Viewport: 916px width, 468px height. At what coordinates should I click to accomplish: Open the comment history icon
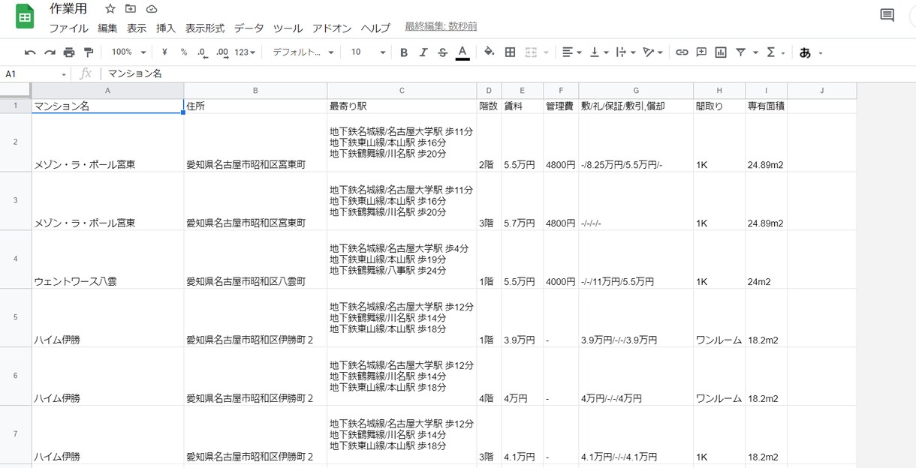[x=887, y=15]
